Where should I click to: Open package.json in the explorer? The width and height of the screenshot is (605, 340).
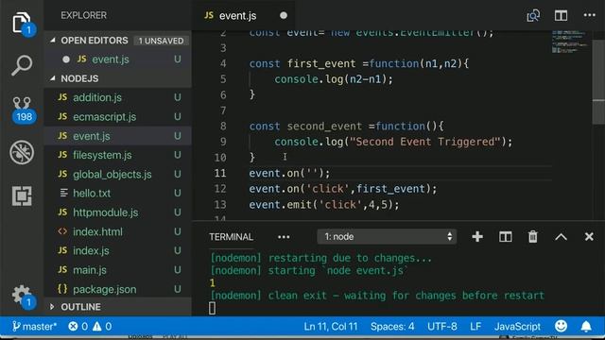(x=117, y=289)
